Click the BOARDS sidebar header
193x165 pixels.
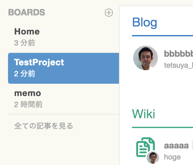tap(27, 12)
